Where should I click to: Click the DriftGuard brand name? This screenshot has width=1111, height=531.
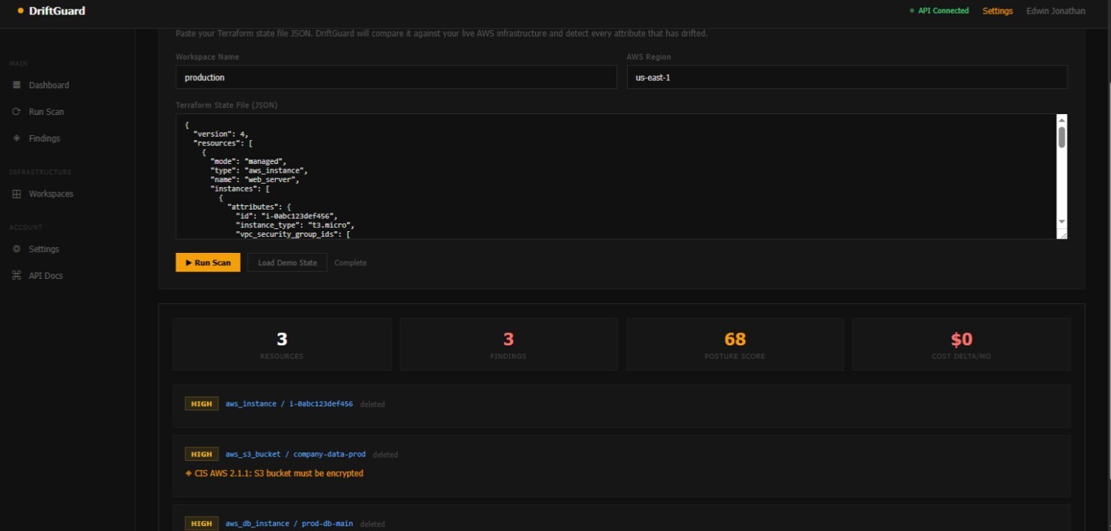pos(57,11)
